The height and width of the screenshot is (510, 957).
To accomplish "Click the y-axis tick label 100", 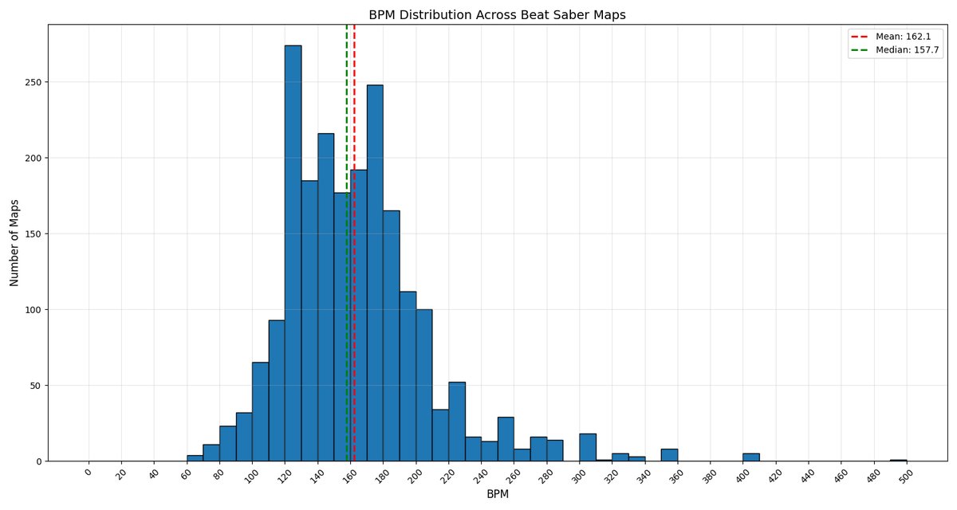I will coord(33,310).
